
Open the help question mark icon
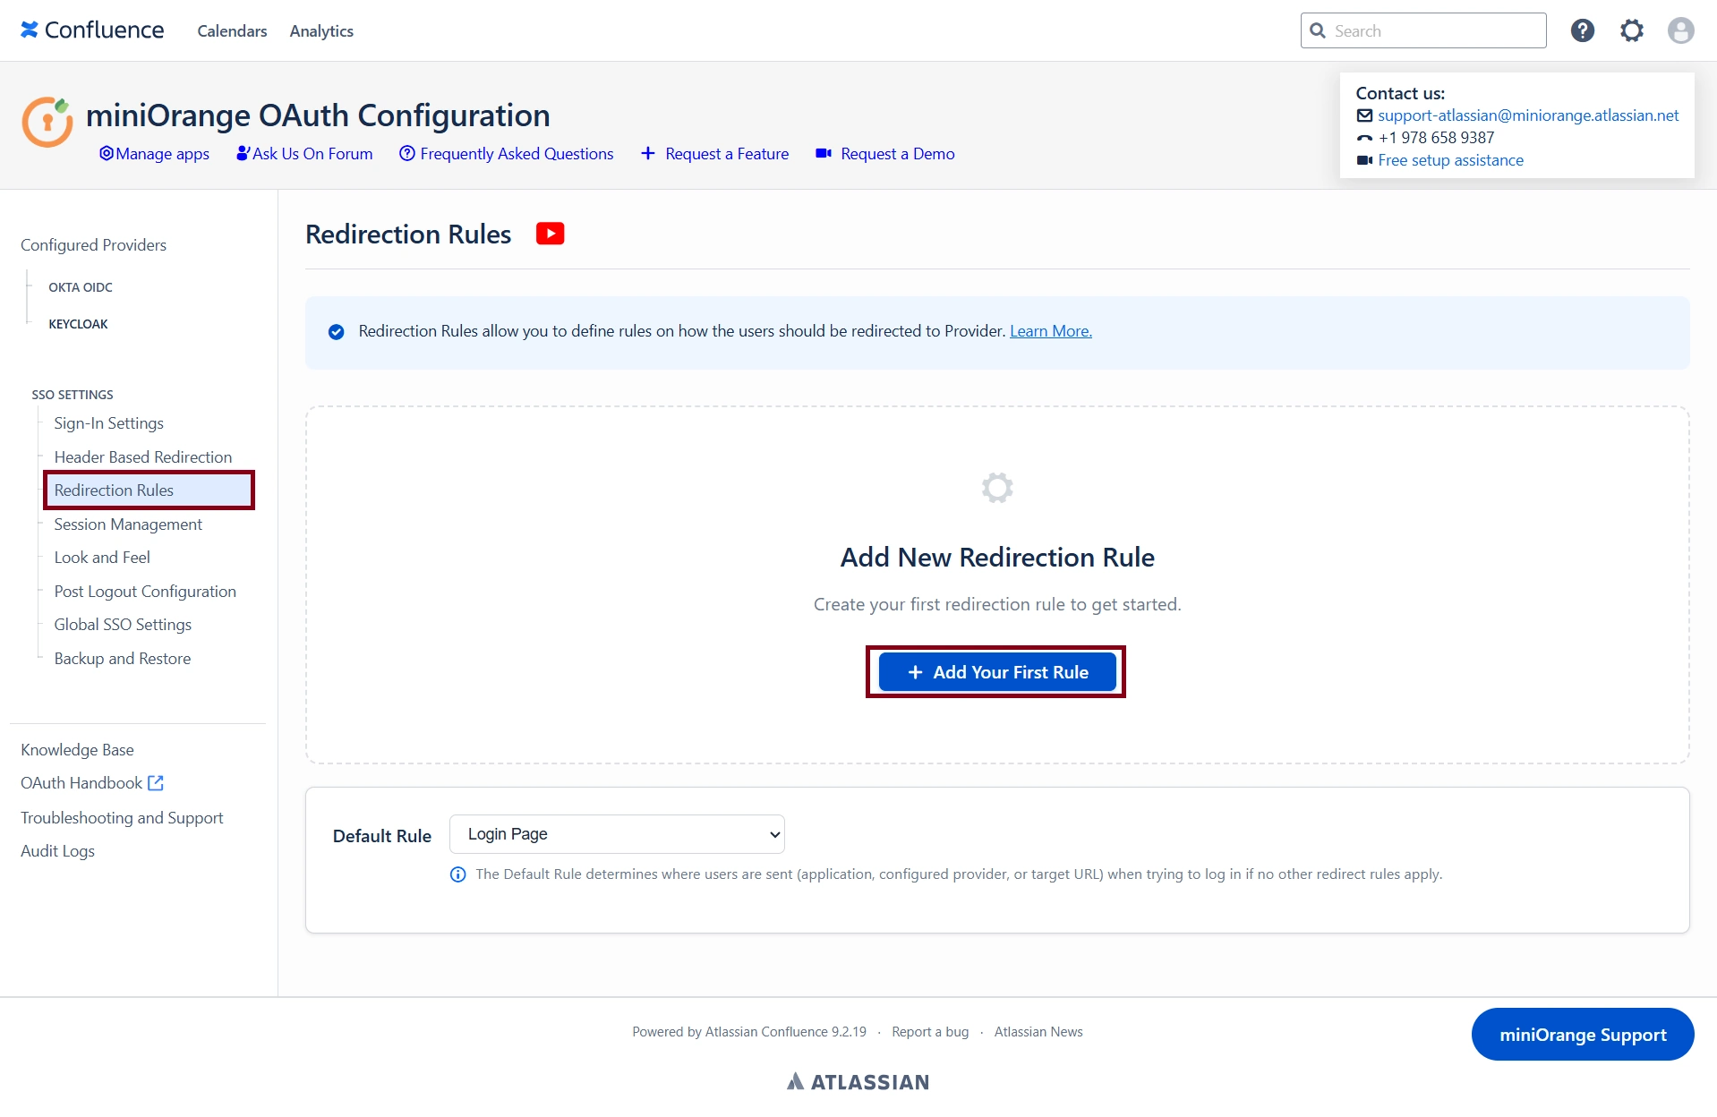coord(1582,30)
